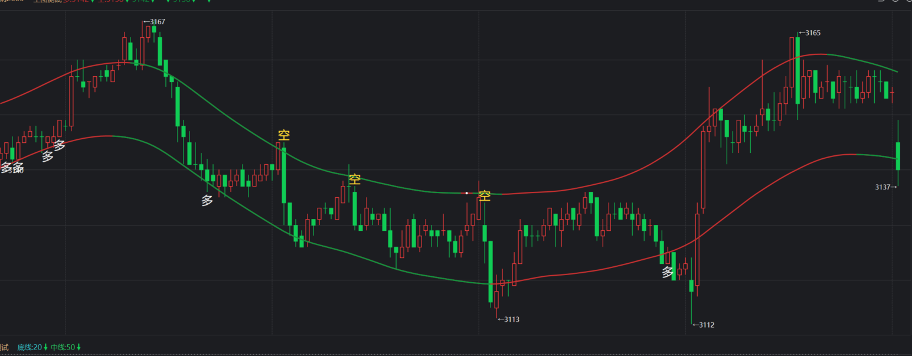Select the 3112 low price label
Viewport: 912px width, 356px height.
tap(703, 325)
